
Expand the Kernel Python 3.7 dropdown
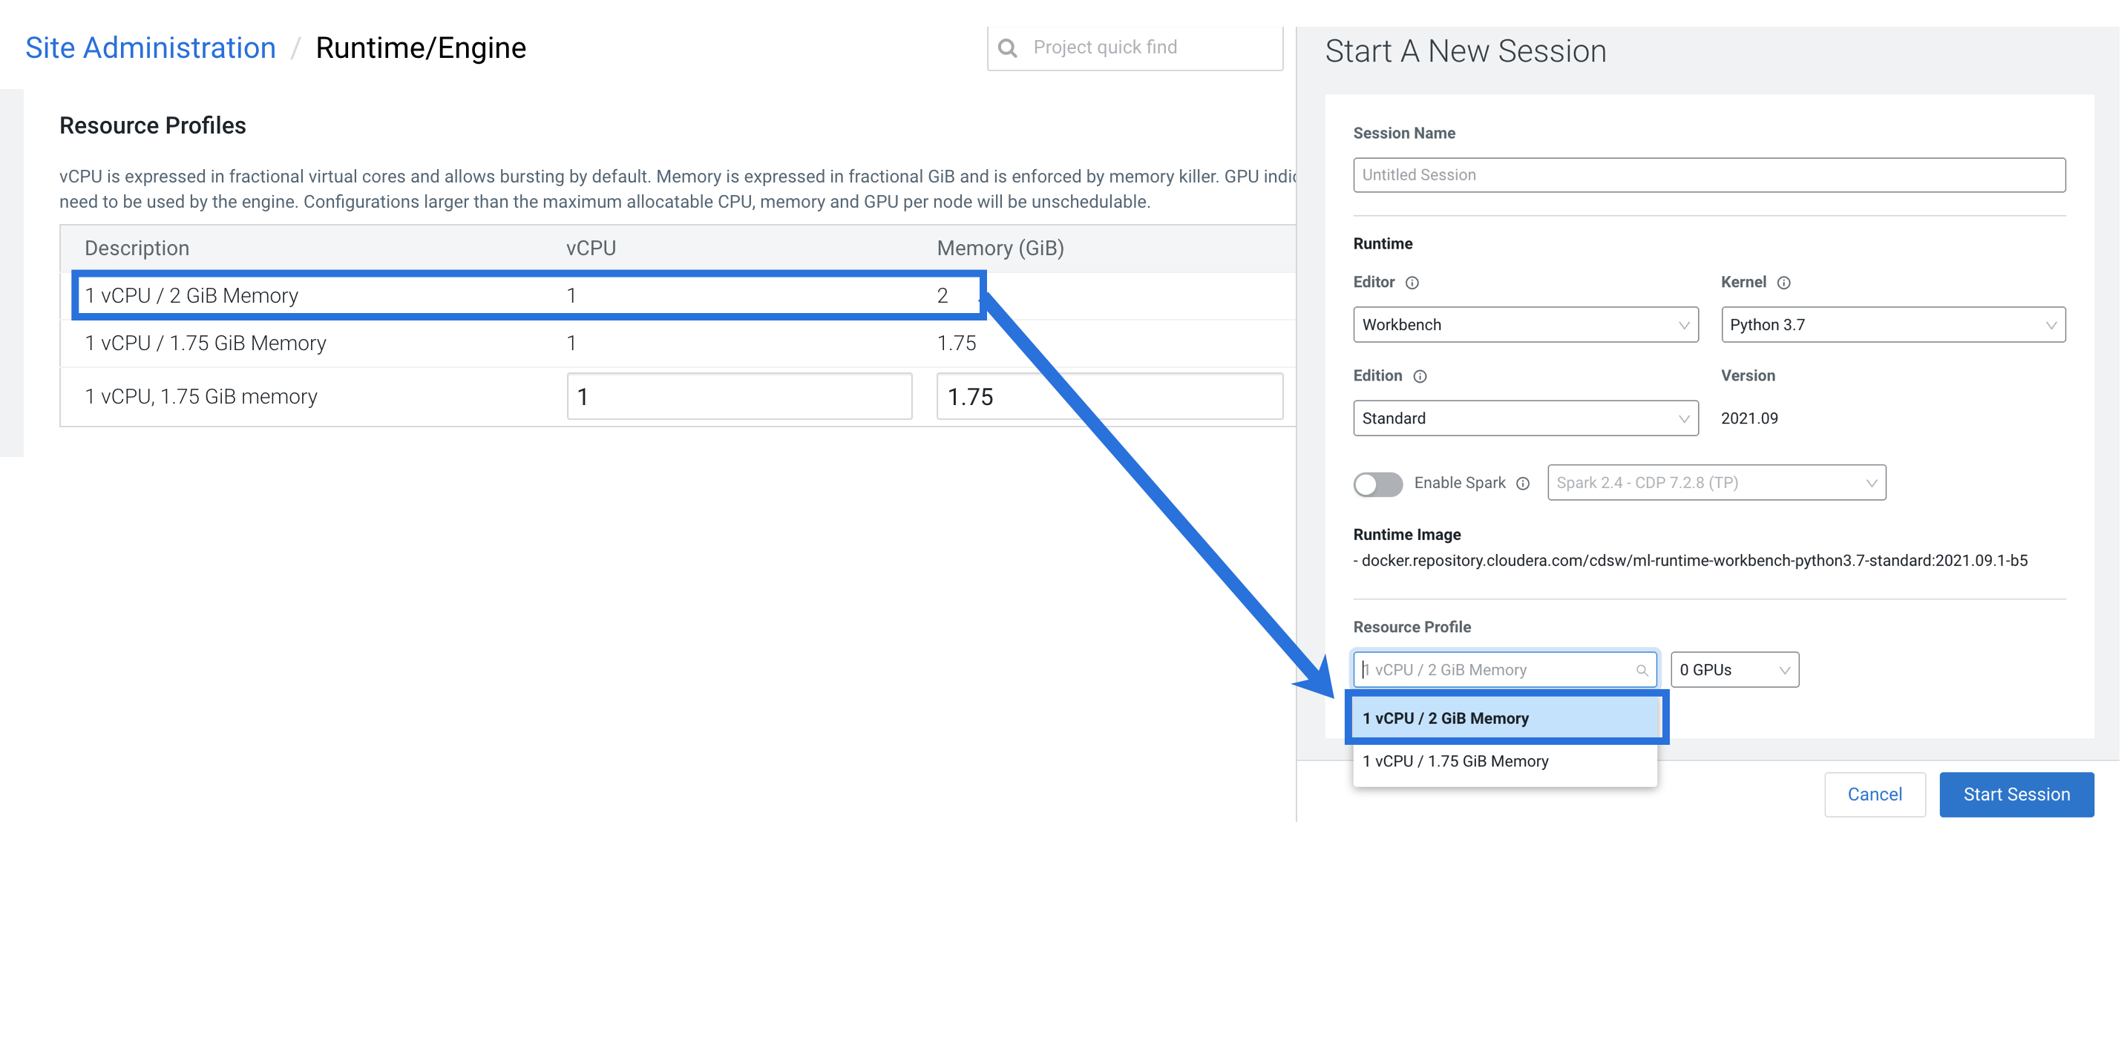1892,325
